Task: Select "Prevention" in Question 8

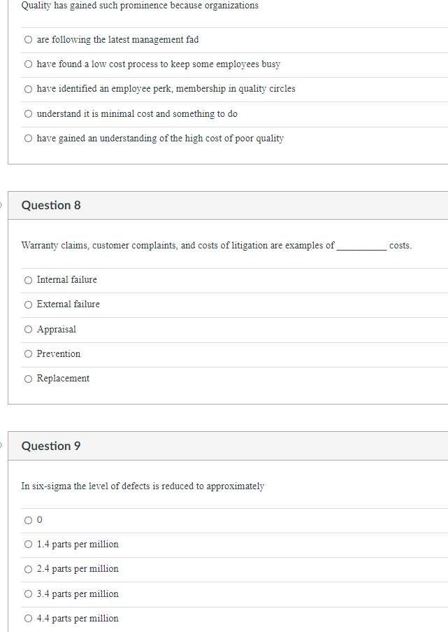Action: pyautogui.click(x=28, y=353)
